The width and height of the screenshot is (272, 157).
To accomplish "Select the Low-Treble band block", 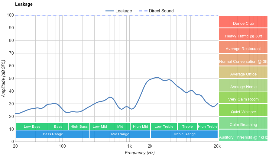I will 164,127.
